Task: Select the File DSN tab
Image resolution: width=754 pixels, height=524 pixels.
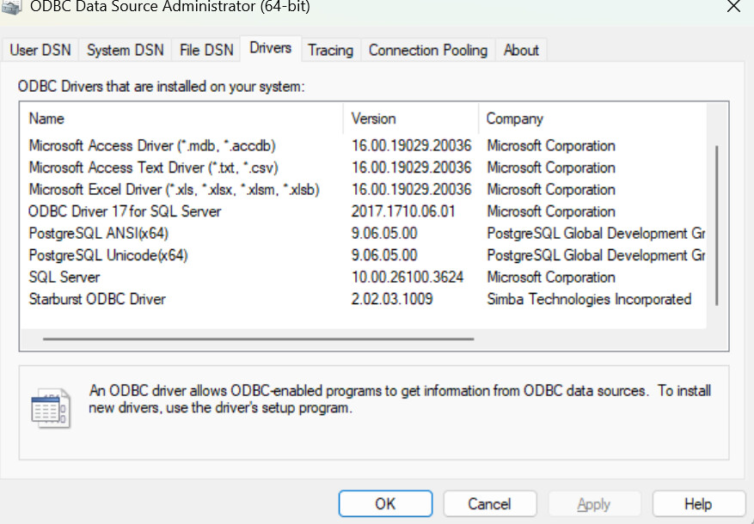Action: pos(206,50)
